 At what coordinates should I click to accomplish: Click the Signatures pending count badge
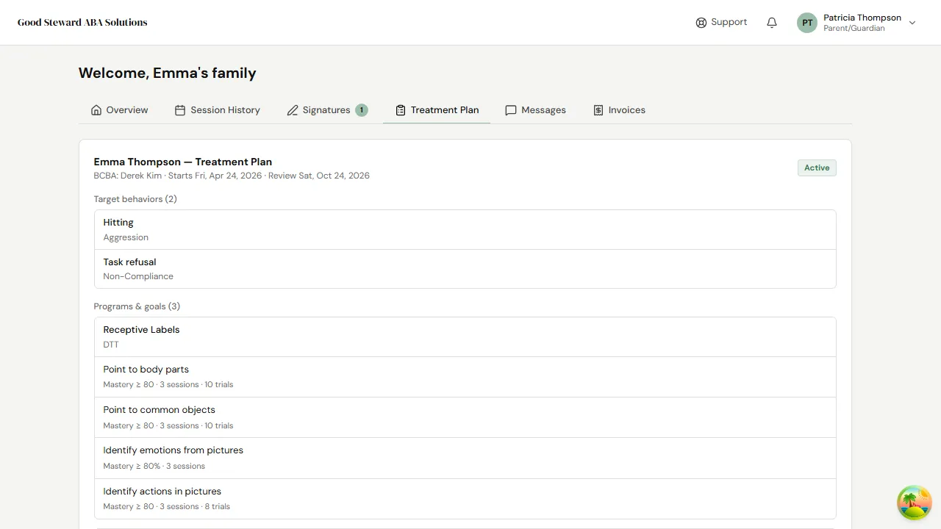pos(362,110)
